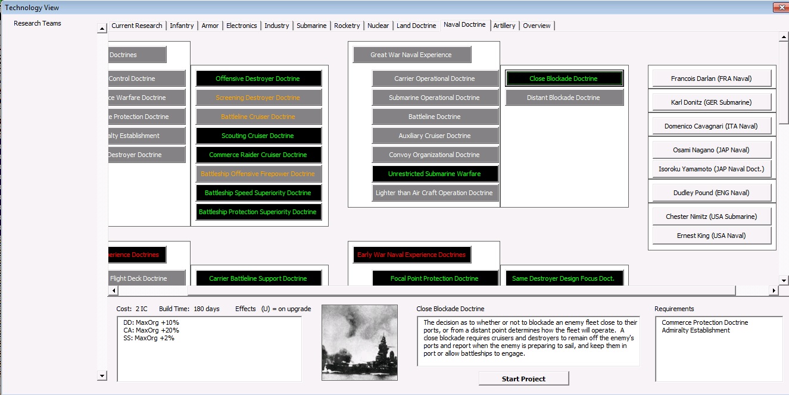Open the Land Doctrine tab
789x395 pixels.
(416, 26)
